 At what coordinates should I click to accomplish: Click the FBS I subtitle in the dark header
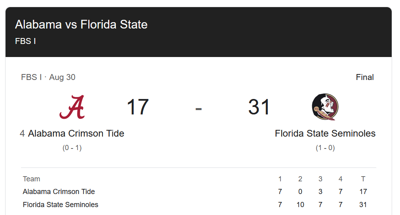tap(25, 41)
